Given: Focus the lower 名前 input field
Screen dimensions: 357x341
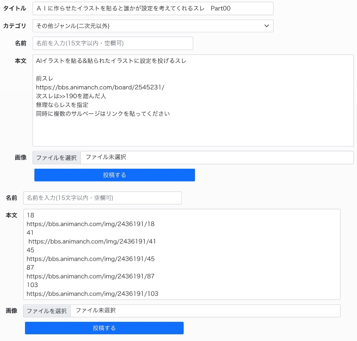Looking at the screenshot, I should (x=103, y=198).
